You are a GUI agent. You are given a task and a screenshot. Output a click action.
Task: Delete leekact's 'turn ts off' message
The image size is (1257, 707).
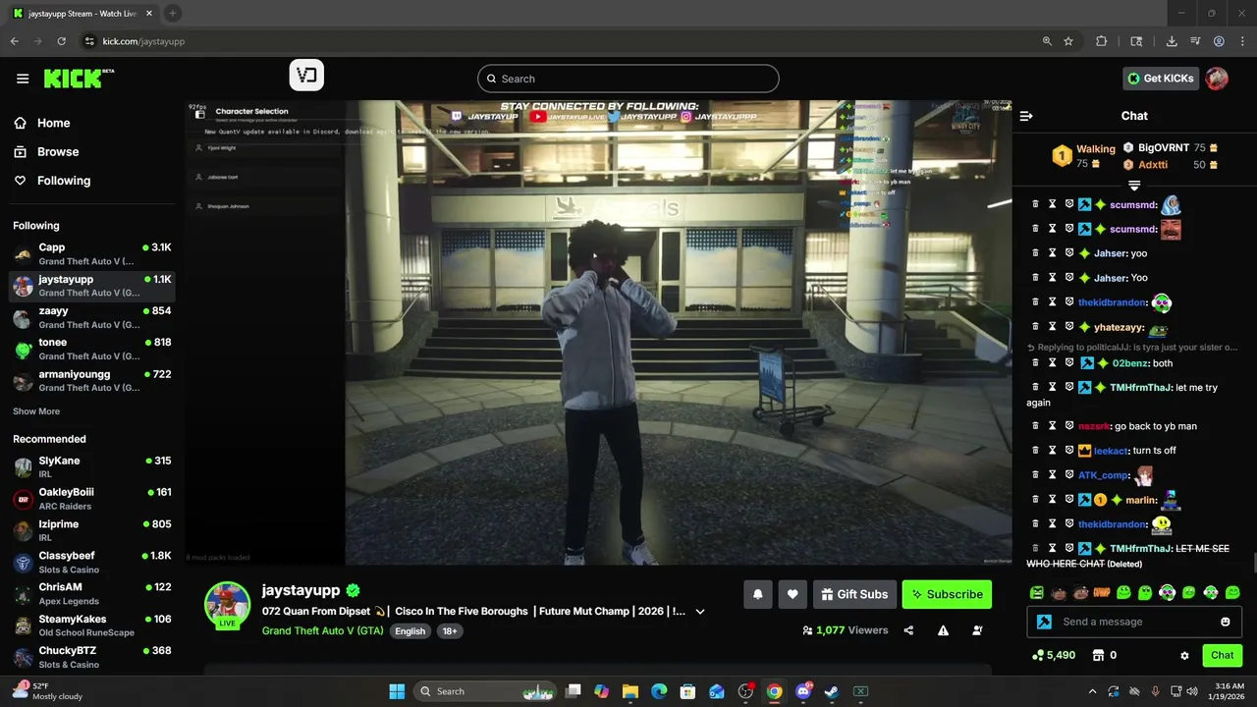pos(1035,451)
